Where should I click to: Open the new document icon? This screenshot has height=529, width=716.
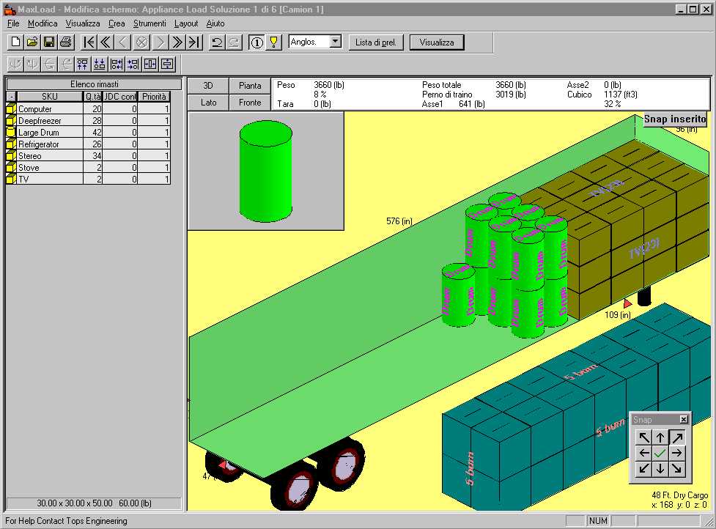pos(15,42)
